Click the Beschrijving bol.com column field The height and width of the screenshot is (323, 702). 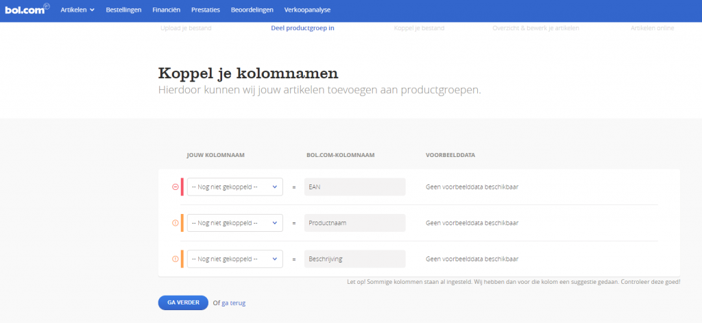[354, 259]
